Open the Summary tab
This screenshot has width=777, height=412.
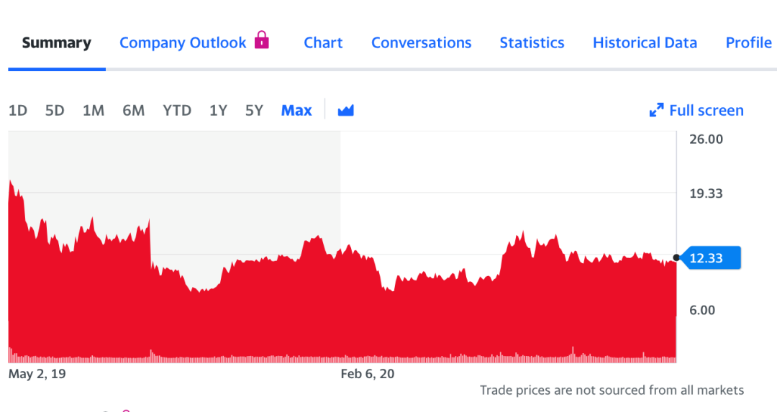[x=56, y=42]
